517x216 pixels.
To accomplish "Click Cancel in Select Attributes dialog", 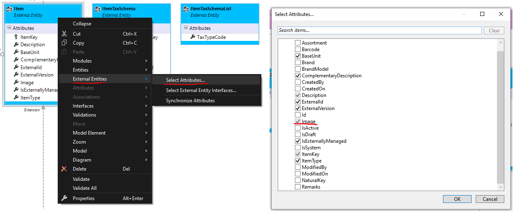I will coord(490,199).
